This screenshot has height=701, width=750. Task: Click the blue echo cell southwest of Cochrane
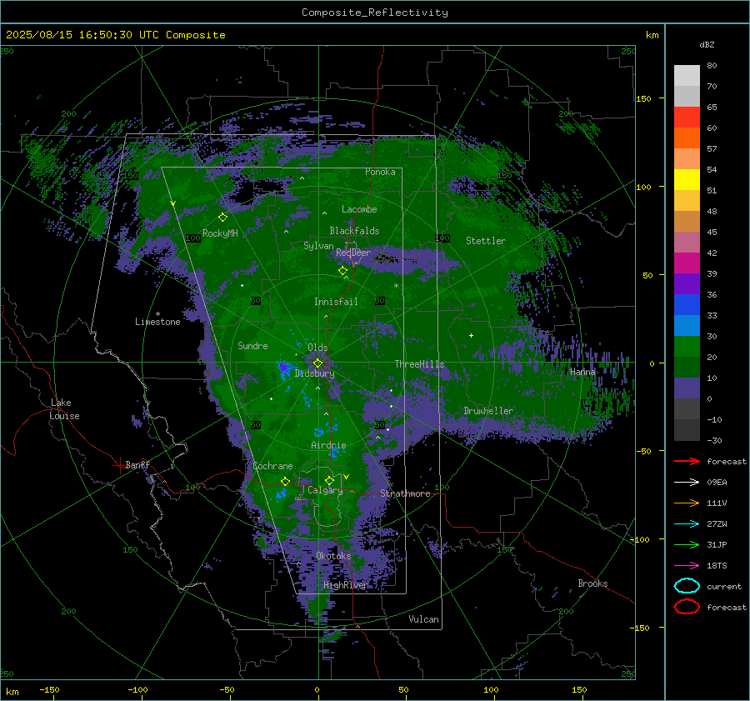pyautogui.click(x=281, y=493)
